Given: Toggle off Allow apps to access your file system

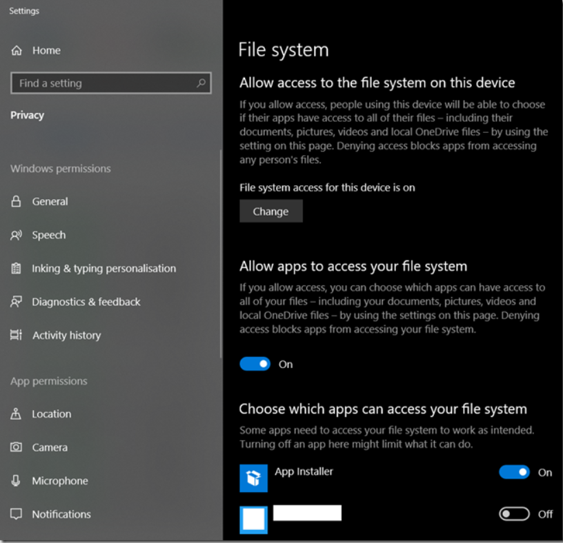Looking at the screenshot, I should [255, 364].
